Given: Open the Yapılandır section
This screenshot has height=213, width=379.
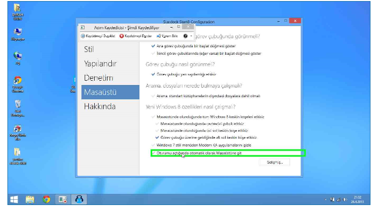Looking at the screenshot, I should [x=100, y=64].
